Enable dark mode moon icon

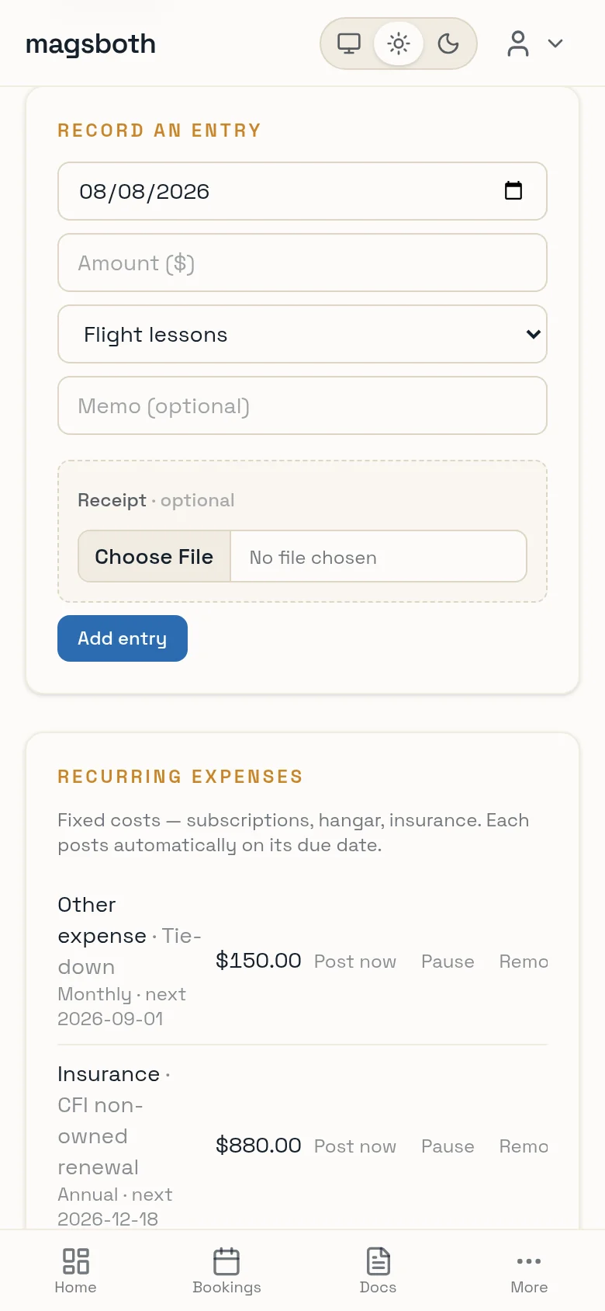[448, 43]
